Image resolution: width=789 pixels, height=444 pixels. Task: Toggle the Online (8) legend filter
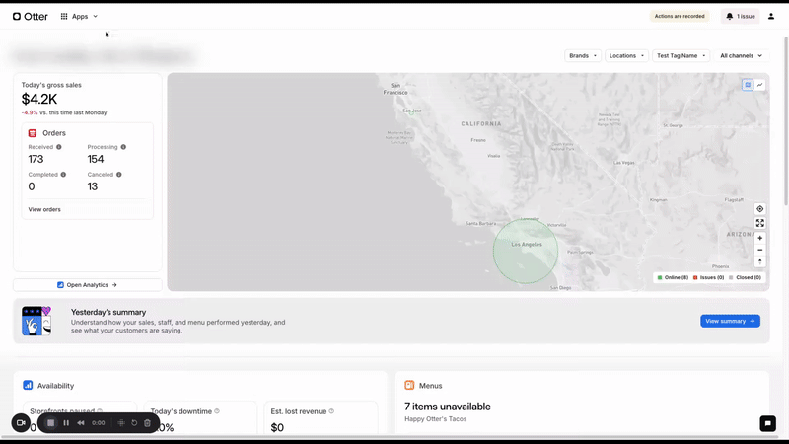(x=673, y=277)
